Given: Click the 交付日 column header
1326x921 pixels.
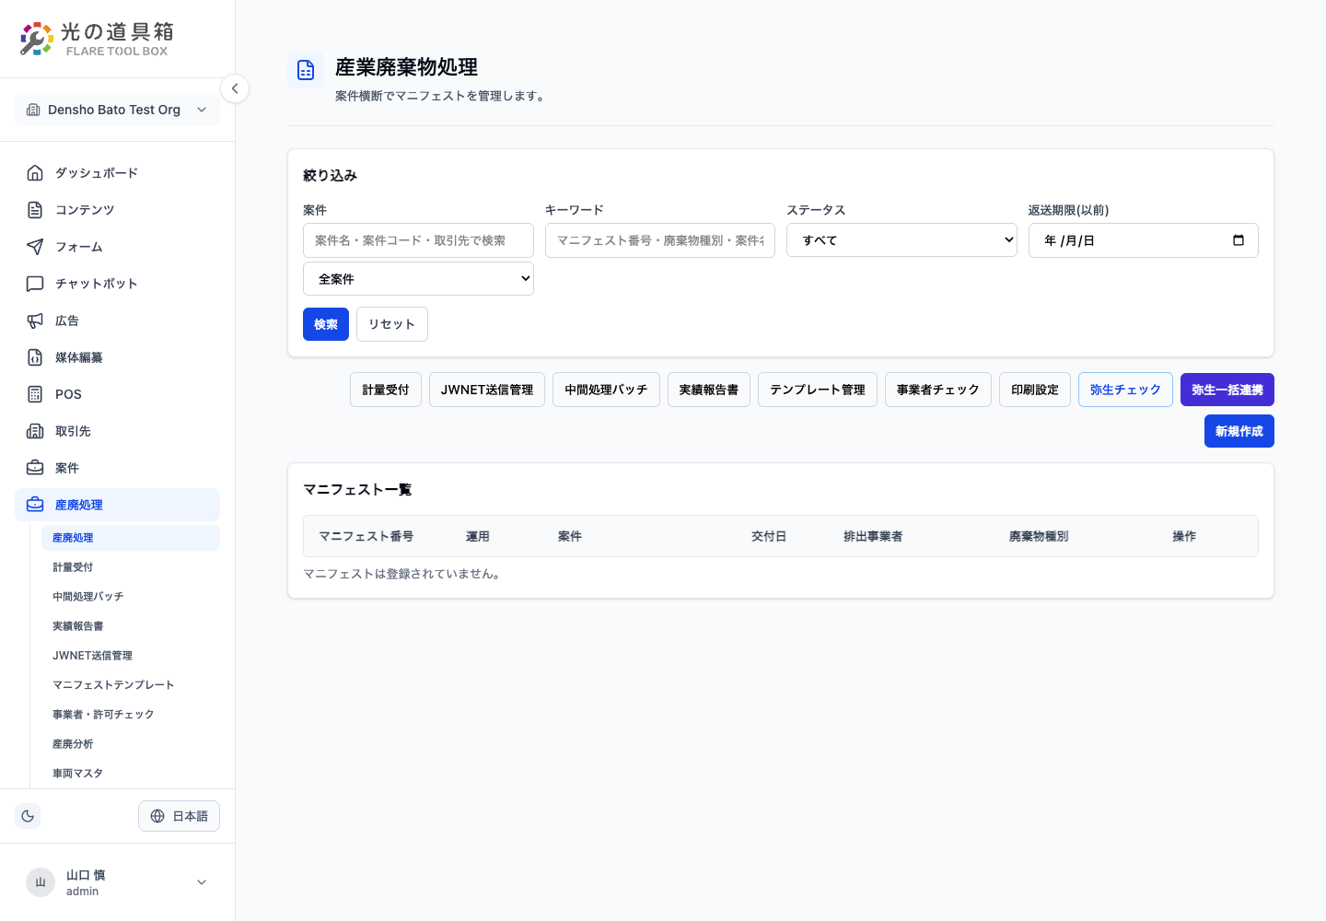Looking at the screenshot, I should click(769, 536).
